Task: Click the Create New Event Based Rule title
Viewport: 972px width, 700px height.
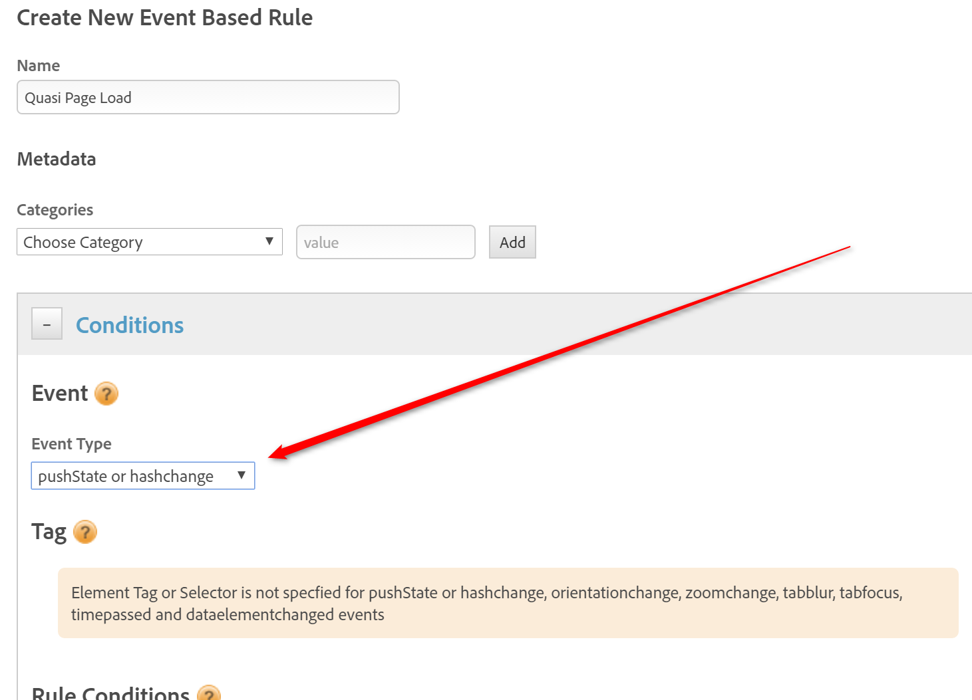Action: pos(164,18)
